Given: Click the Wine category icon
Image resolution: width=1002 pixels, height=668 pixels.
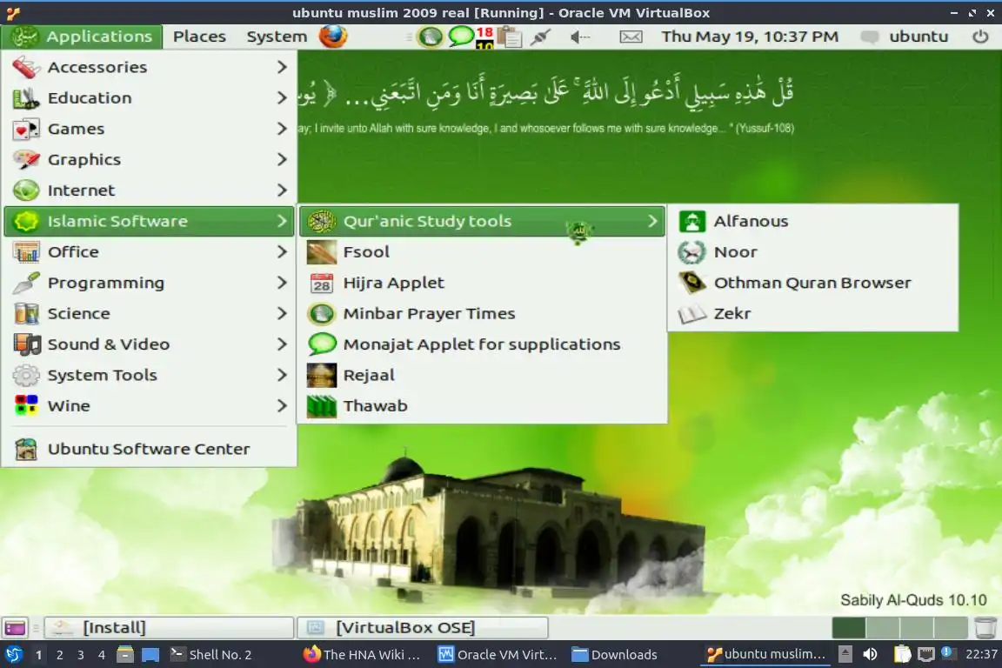Looking at the screenshot, I should [26, 405].
